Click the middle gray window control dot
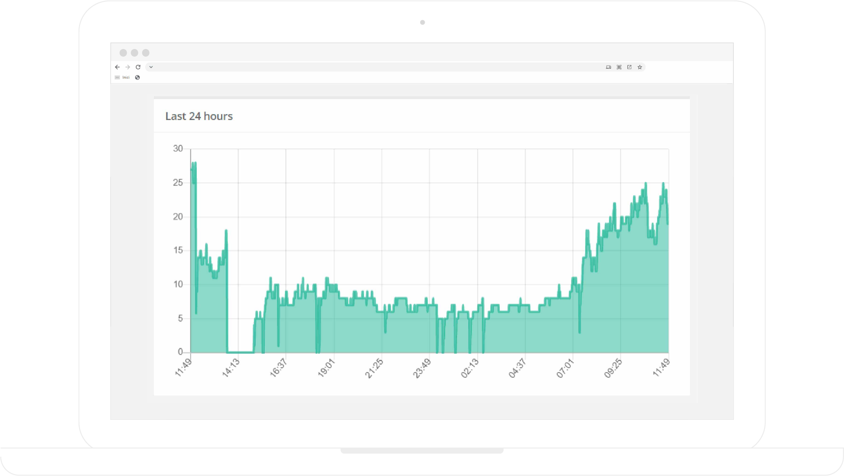 coord(134,53)
